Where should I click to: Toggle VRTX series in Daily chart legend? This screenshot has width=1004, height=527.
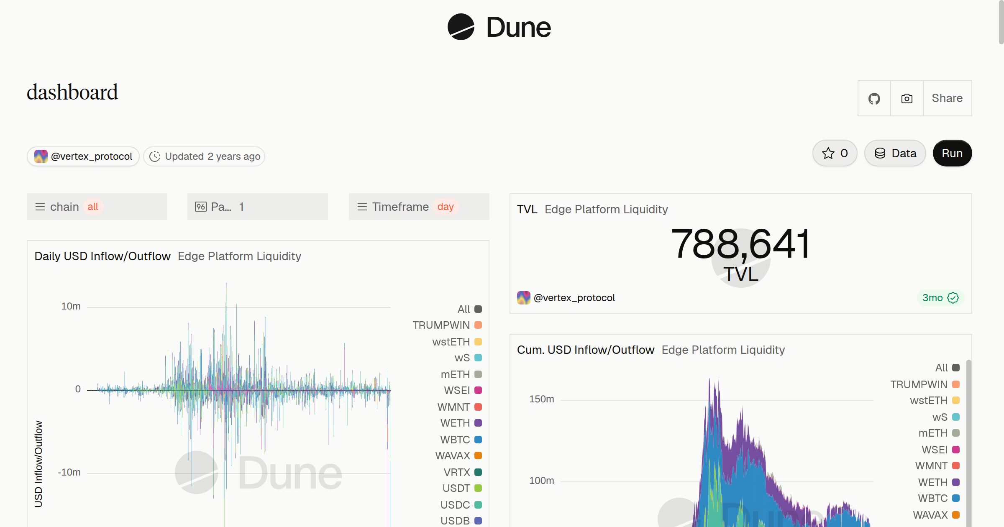click(463, 472)
